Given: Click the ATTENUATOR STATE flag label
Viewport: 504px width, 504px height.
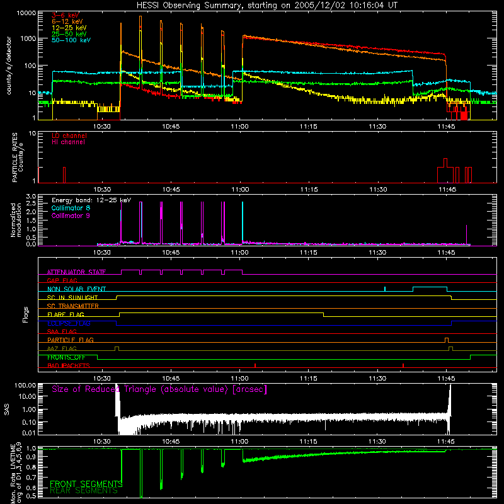Looking at the screenshot, I should (x=76, y=272).
